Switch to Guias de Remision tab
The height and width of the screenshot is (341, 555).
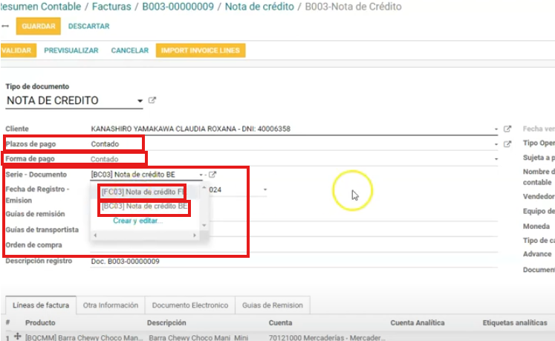coord(273,305)
